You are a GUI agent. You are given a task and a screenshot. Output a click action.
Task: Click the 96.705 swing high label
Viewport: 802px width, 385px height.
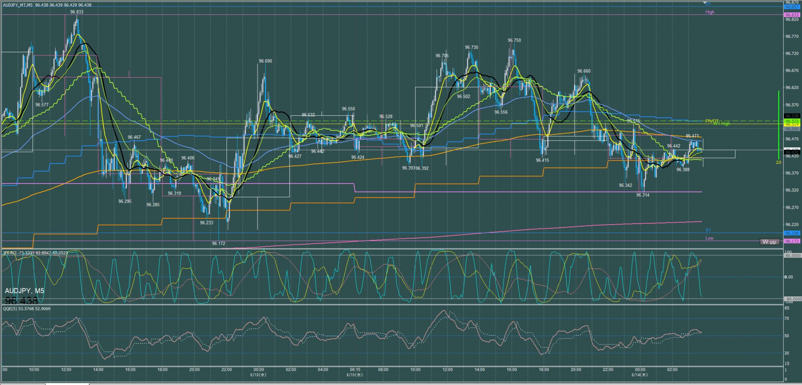442,56
